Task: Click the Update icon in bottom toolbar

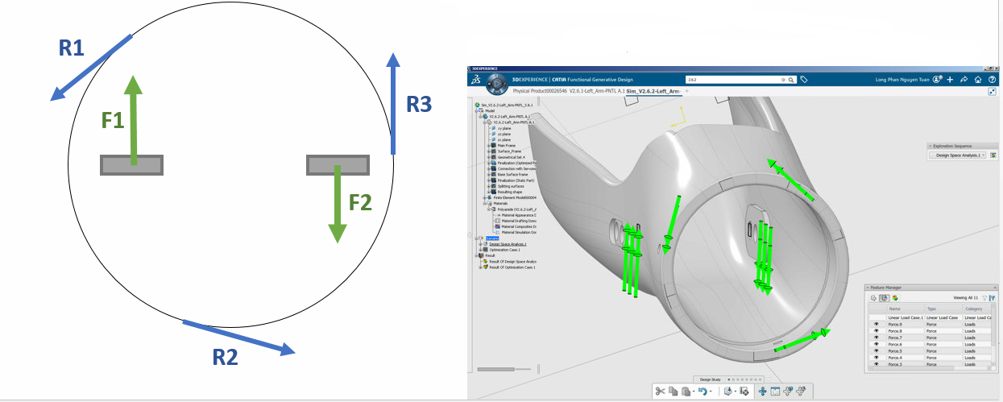Action: (x=728, y=391)
